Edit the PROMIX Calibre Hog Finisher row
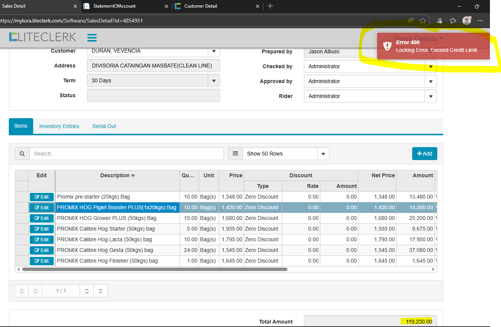 42,261
